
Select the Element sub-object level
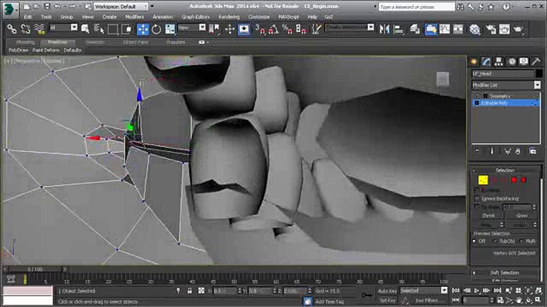click(x=523, y=180)
